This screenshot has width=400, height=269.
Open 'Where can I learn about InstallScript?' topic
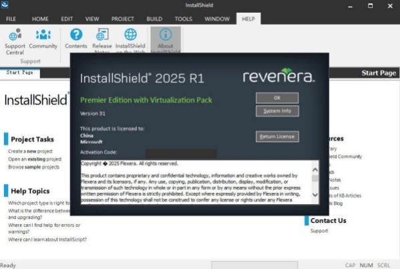click(x=47, y=240)
